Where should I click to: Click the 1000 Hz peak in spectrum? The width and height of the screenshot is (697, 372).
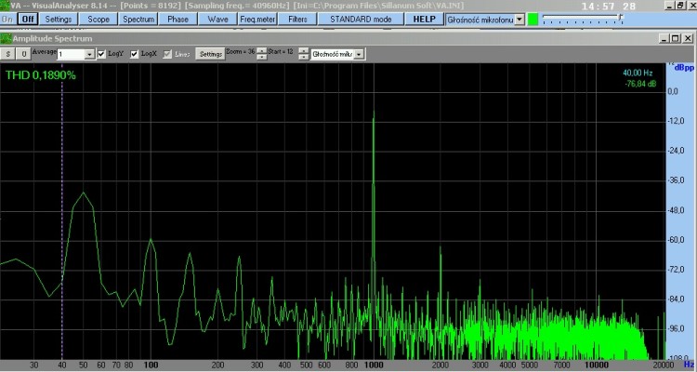pos(374,116)
